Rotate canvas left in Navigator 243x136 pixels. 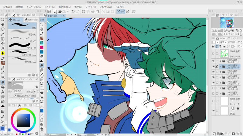tap(225, 34)
